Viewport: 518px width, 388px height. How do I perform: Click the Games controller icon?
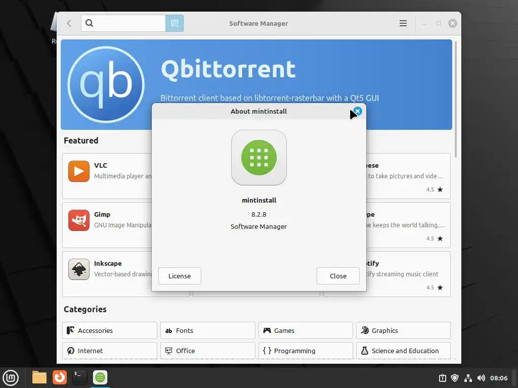[267, 330]
